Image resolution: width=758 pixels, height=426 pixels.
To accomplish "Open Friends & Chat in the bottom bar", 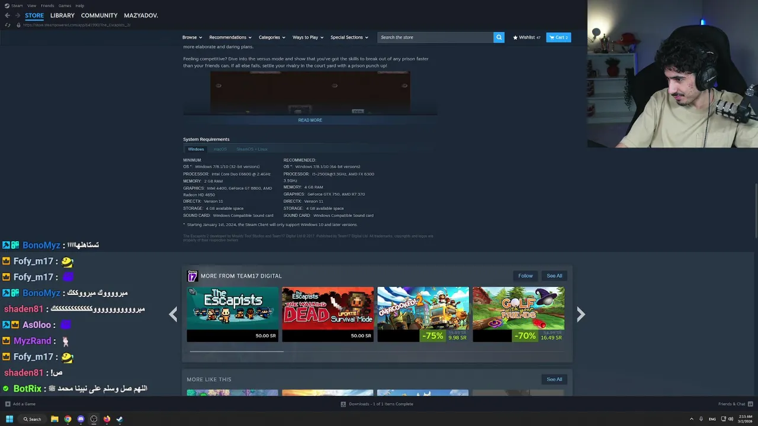I will click(x=734, y=404).
